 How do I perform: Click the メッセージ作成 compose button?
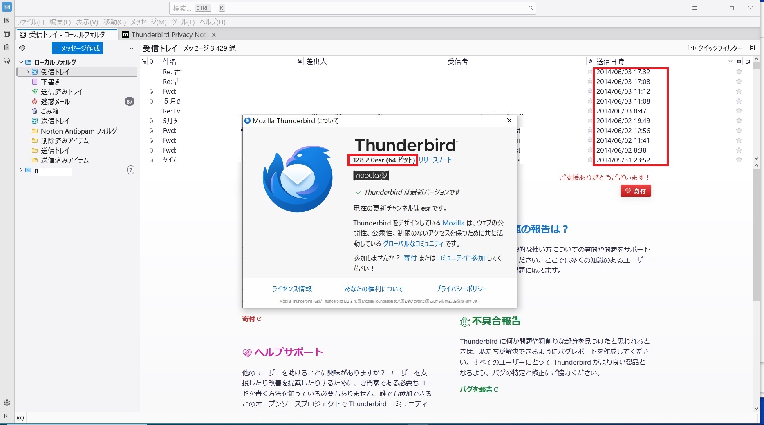pos(77,48)
